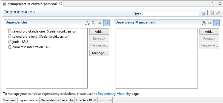Viewport: 223px width, 103px height.
Task: Click Add... button in Dependencies section
Action: tap(99, 32)
